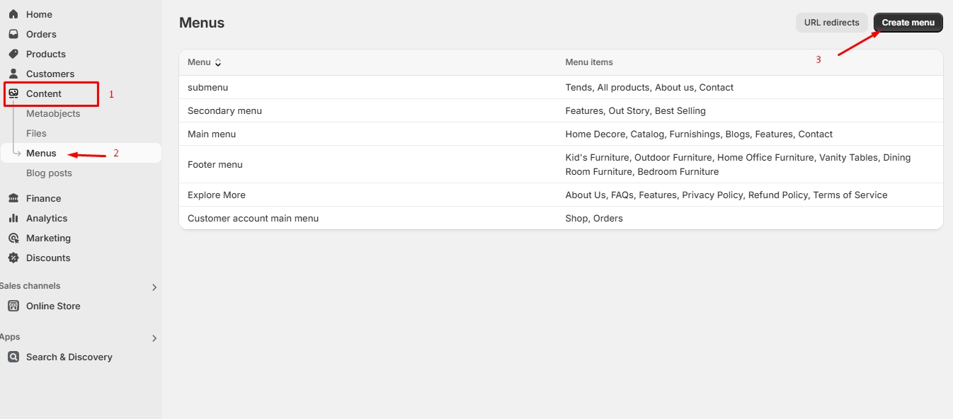Expand the Sales channels chevron

pos(154,287)
